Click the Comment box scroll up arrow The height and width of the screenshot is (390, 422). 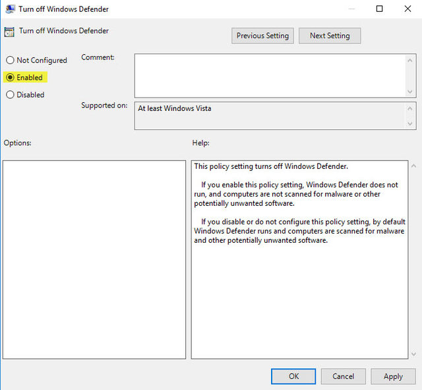(410, 60)
